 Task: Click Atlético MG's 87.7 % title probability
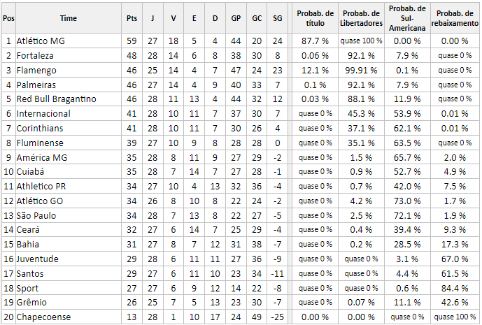(315, 41)
